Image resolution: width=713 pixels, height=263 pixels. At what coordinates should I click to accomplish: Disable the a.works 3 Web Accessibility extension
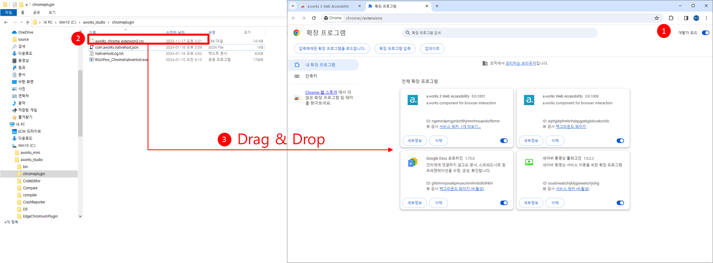pos(504,141)
